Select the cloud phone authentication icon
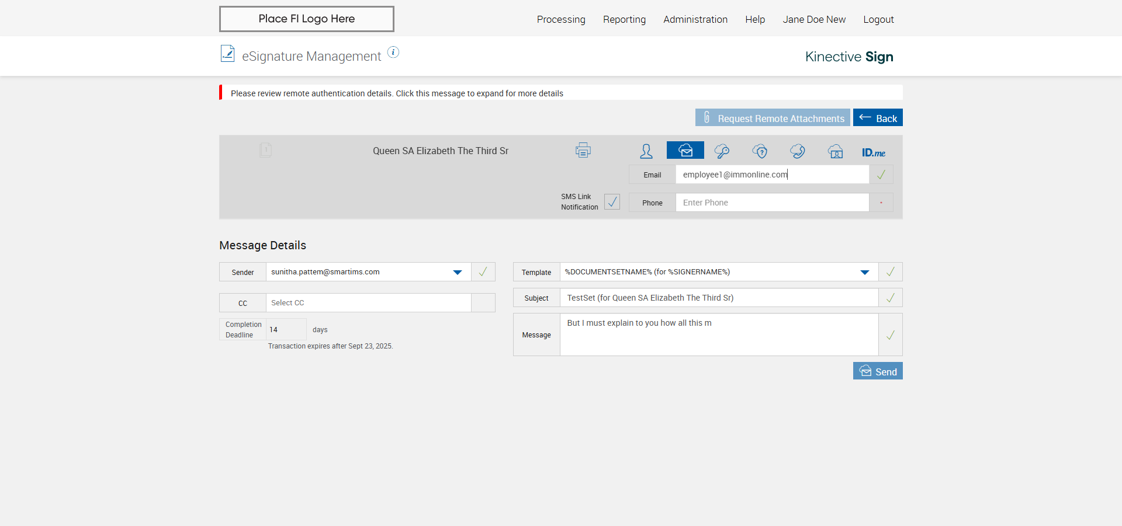Viewport: 1122px width, 526px height. tap(797, 151)
